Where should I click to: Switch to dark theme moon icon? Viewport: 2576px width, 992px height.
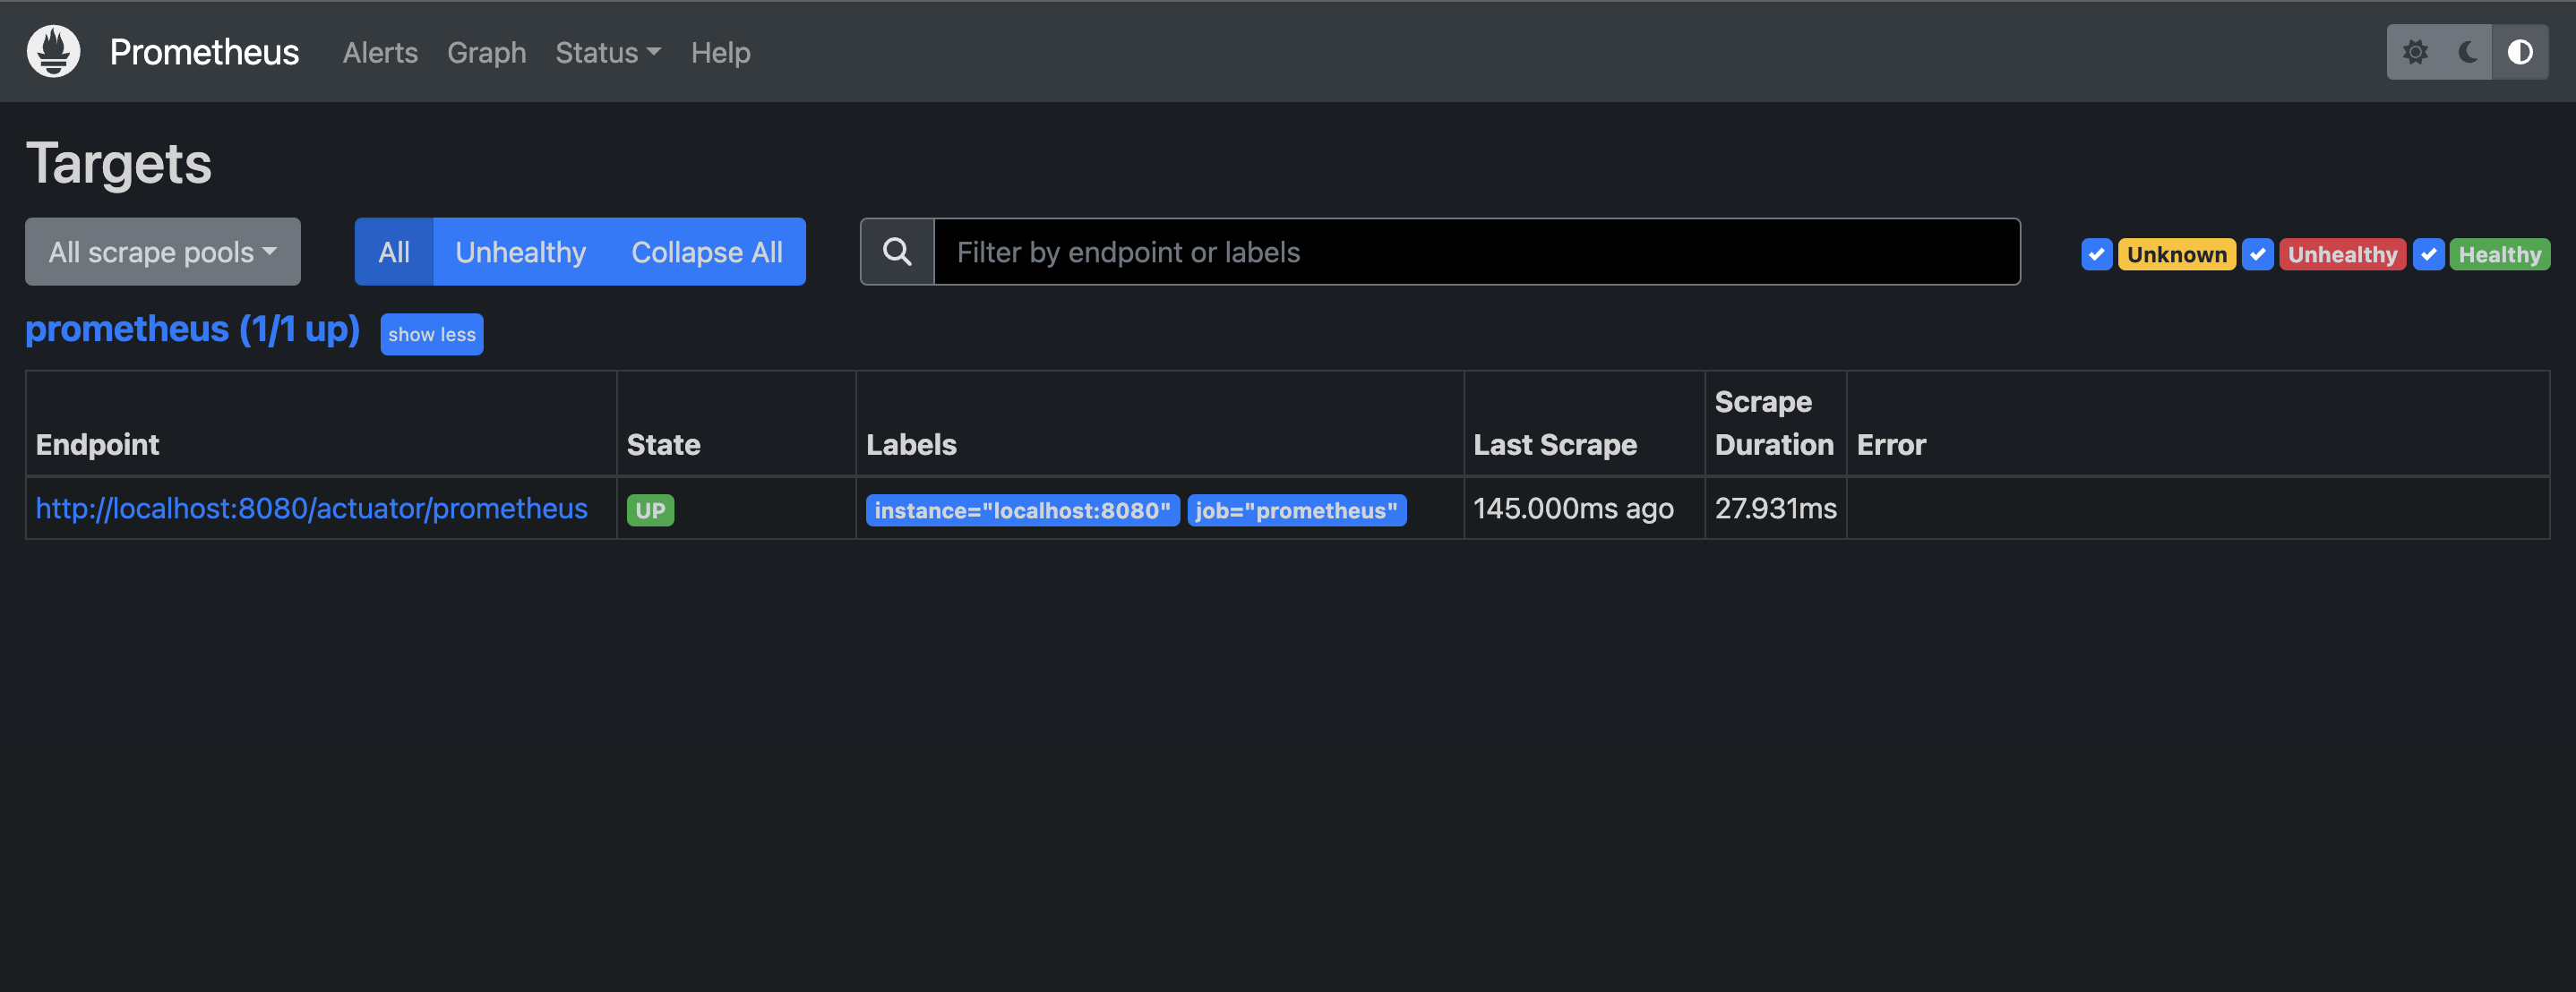[2467, 52]
